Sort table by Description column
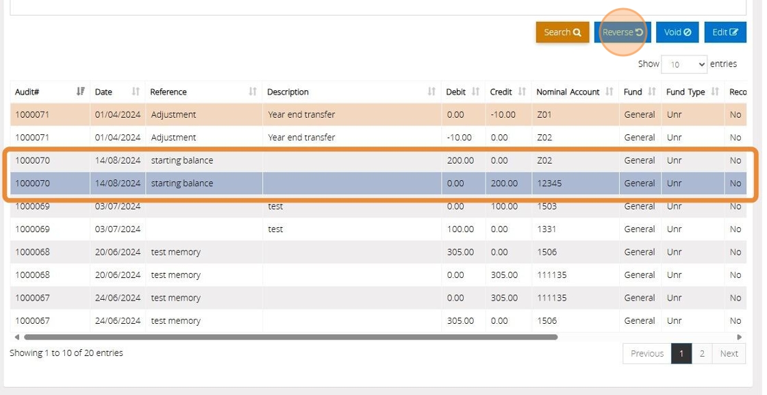Image resolution: width=767 pixels, height=395 pixels. (352, 92)
